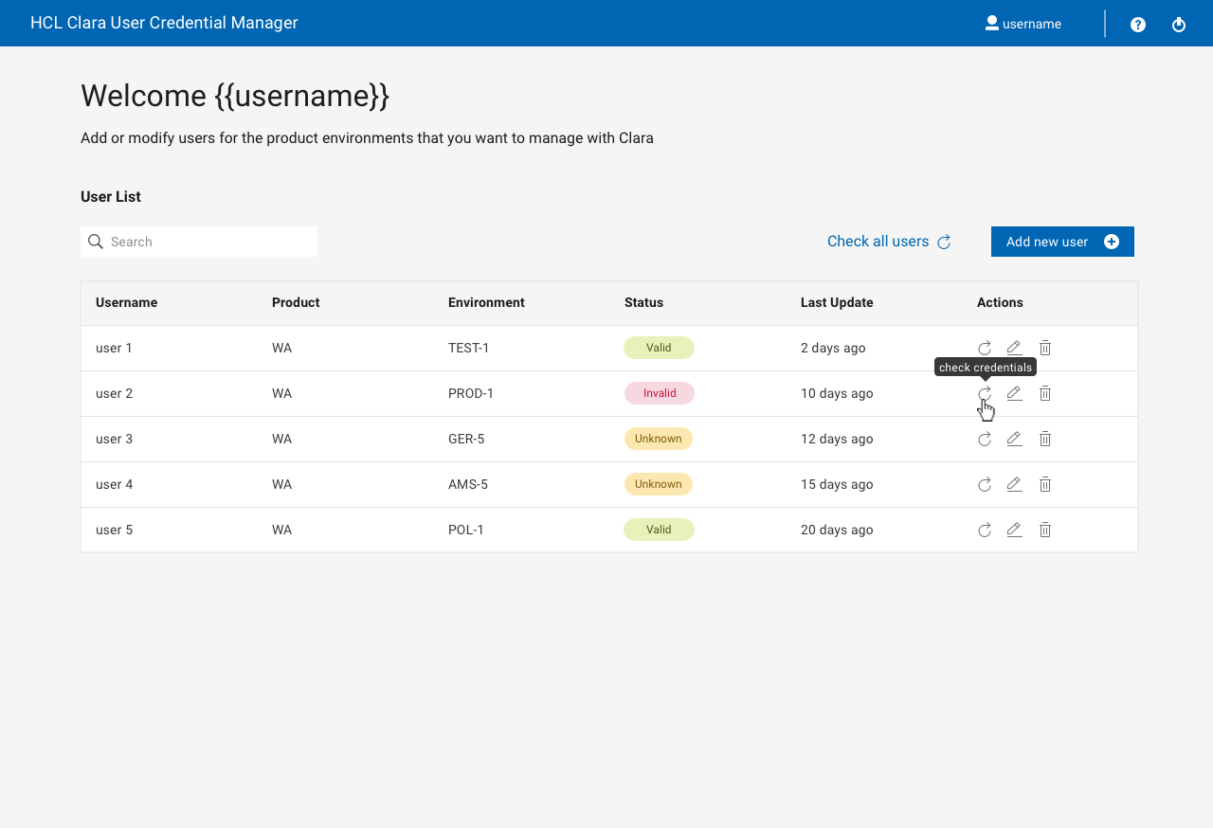Screen dimensions: 1213x828
Task: Click the Invalid status badge for user 2
Action: tap(659, 393)
